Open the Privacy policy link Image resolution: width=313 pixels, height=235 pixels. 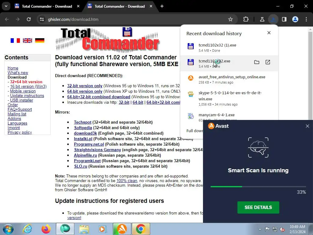pyautogui.click(x=20, y=132)
